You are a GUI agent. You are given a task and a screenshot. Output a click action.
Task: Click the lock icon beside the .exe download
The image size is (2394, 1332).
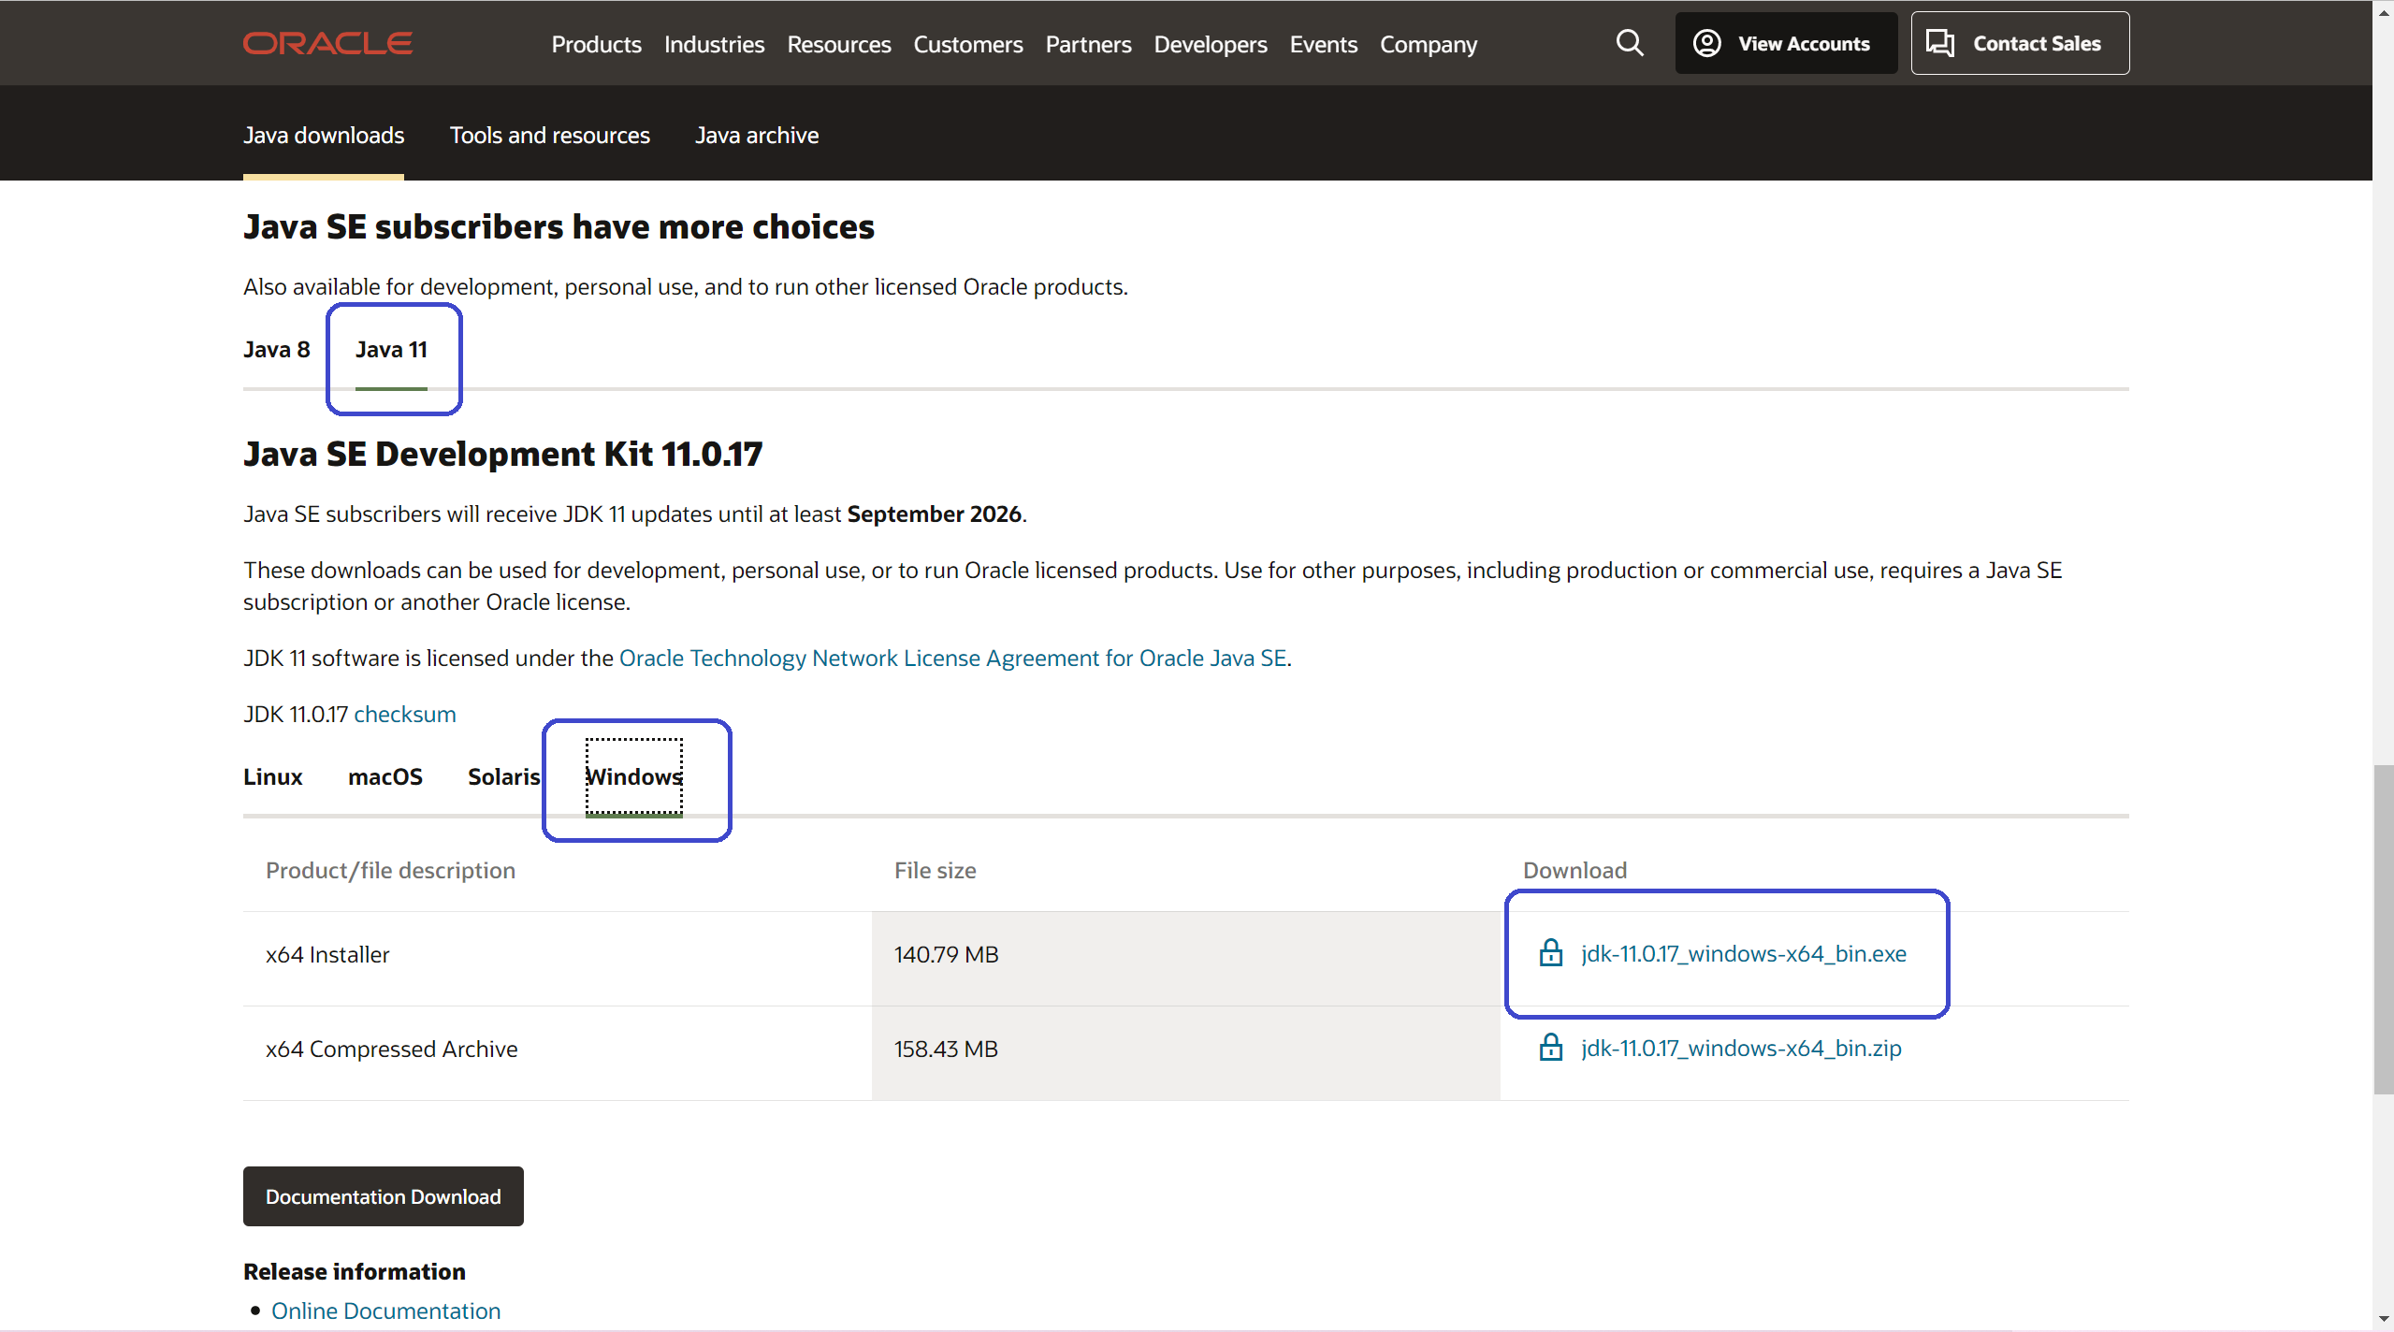pos(1551,952)
